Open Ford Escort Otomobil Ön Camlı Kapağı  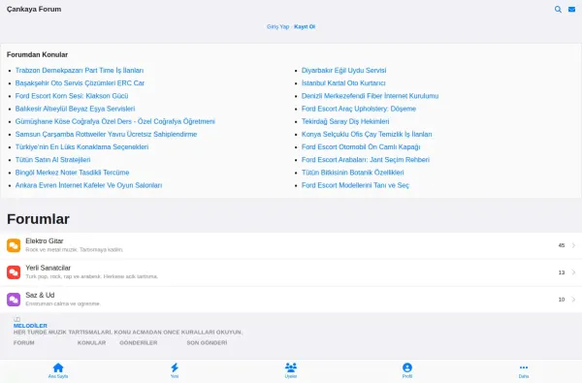(x=361, y=147)
